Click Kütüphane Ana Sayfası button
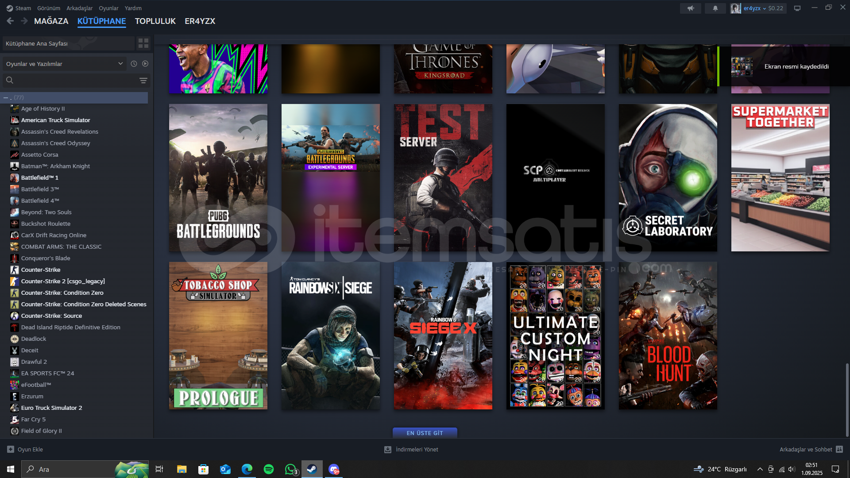The height and width of the screenshot is (478, 850). tap(68, 43)
